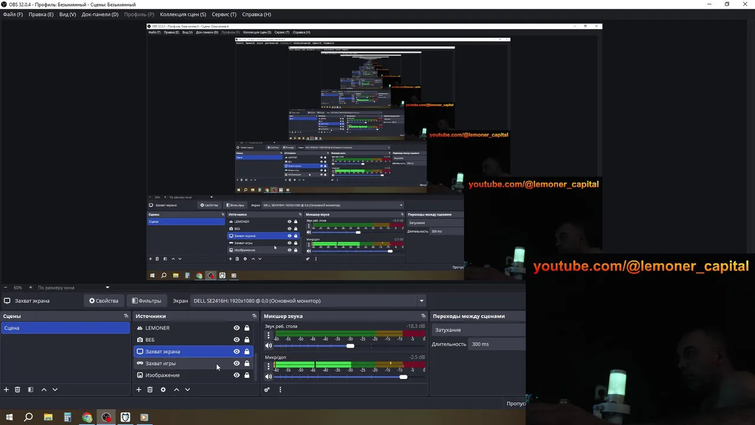The height and width of the screenshot is (425, 755).
Task: Toggle visibility of Захват игры source
Action: coord(237,364)
